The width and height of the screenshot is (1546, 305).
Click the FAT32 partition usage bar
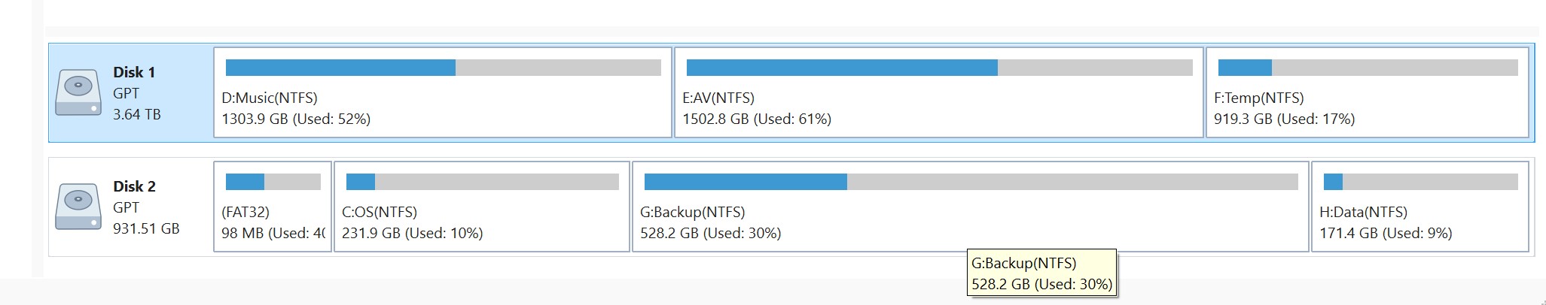pyautogui.click(x=273, y=182)
